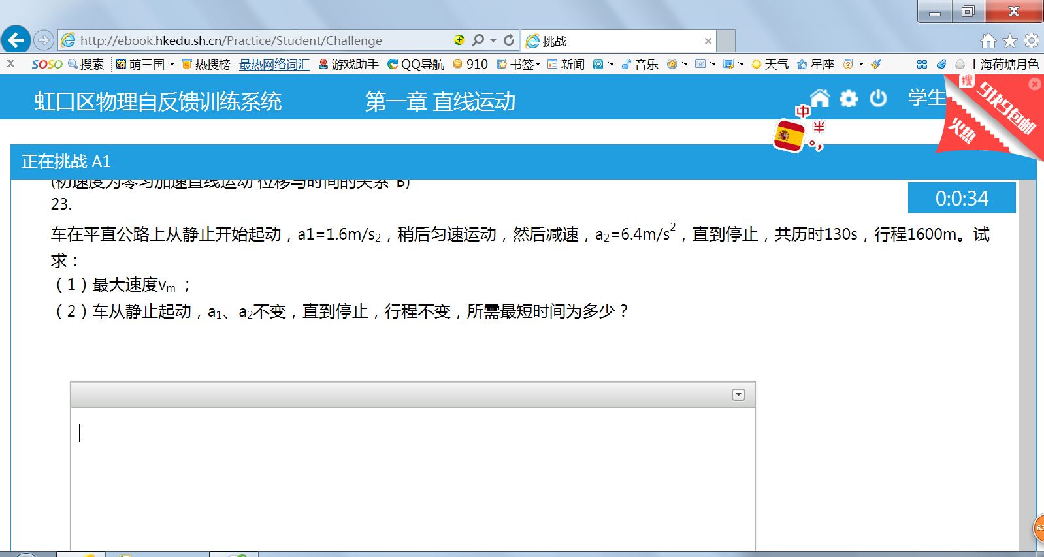
Task: Click the 0:0:34 timer display
Action: (962, 198)
